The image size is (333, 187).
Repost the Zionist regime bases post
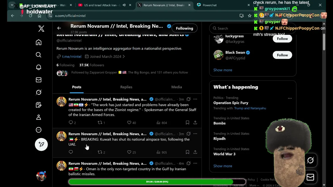coord(100,122)
